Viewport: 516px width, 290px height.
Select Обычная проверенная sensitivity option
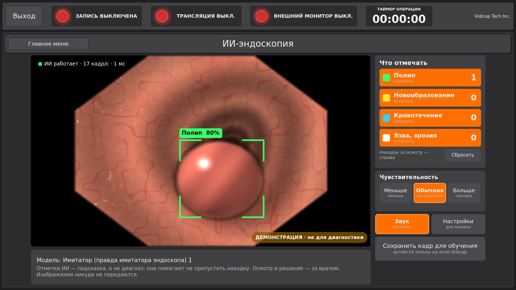(430, 193)
